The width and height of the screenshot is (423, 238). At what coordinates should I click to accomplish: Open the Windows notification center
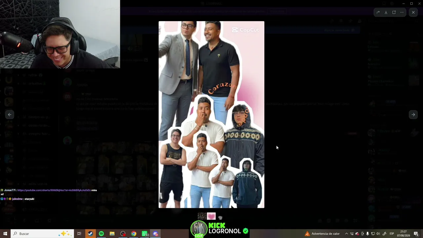click(x=416, y=234)
